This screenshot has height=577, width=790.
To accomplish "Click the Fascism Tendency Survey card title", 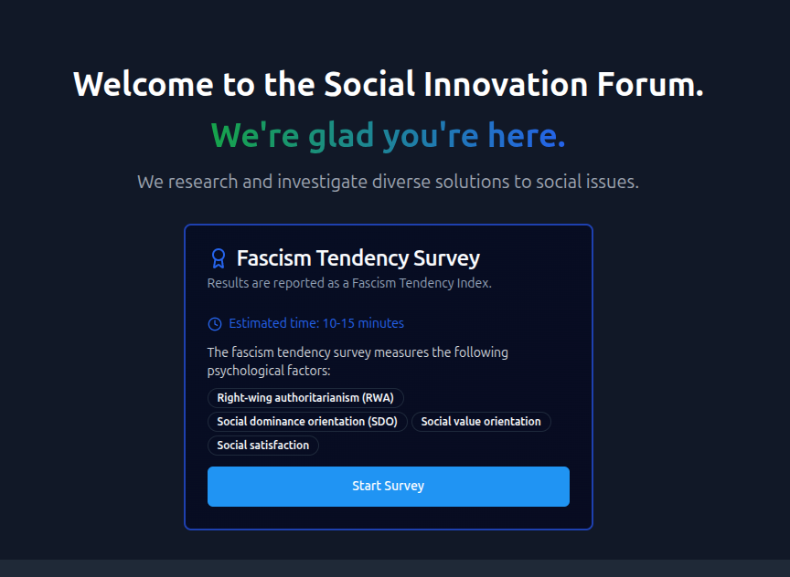I will (x=358, y=258).
